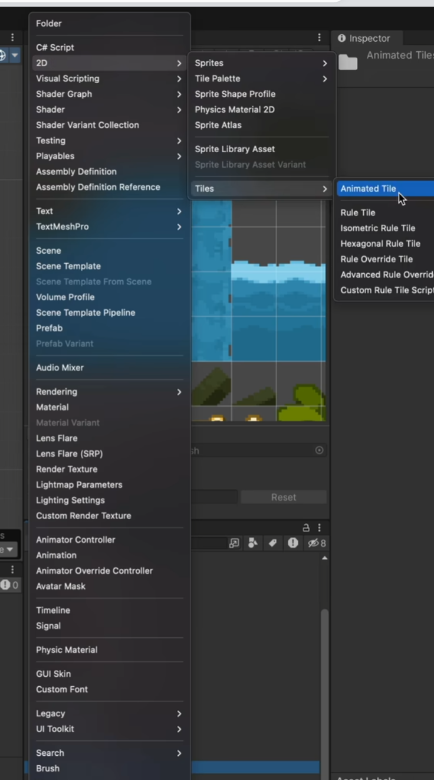Expand the Shader Graph submenu
434x780 pixels.
tap(110, 94)
